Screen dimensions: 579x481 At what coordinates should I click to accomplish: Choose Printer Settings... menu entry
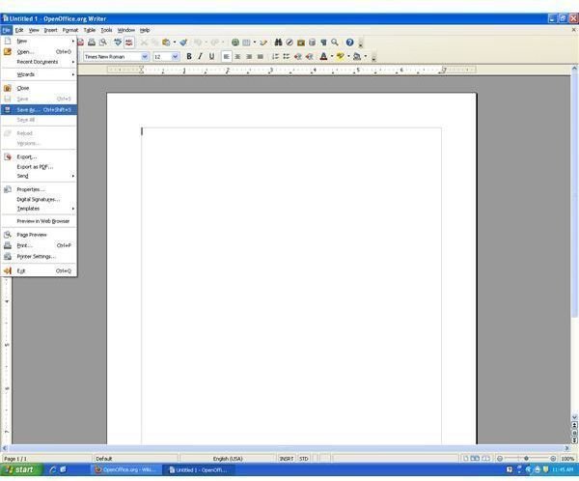pyautogui.click(x=39, y=256)
